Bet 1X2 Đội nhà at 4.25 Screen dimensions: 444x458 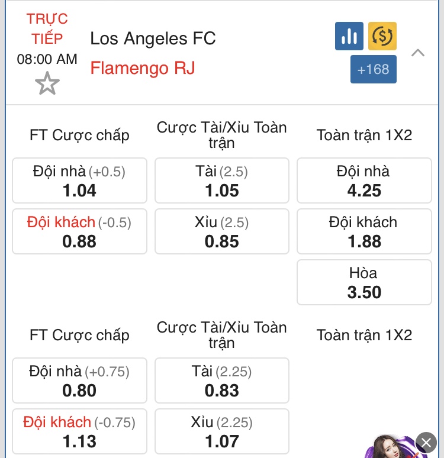pyautogui.click(x=364, y=180)
